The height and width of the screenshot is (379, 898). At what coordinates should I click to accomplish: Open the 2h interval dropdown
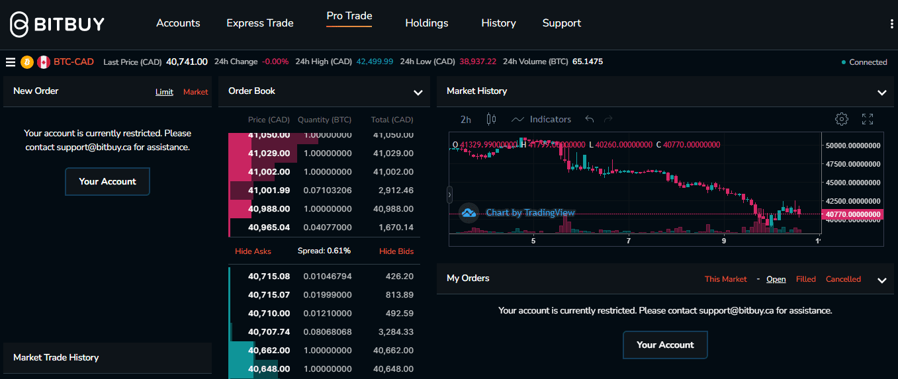coord(466,120)
